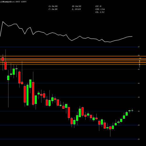Click the 'AMEX KRBN' chart title
146x146 pixels.
coord(21,2)
